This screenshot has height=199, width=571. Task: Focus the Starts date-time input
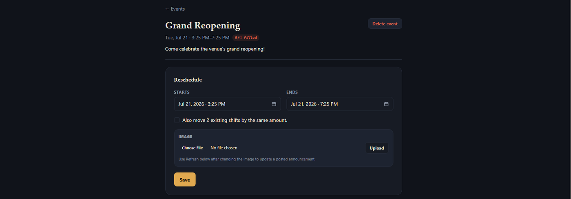228,104
